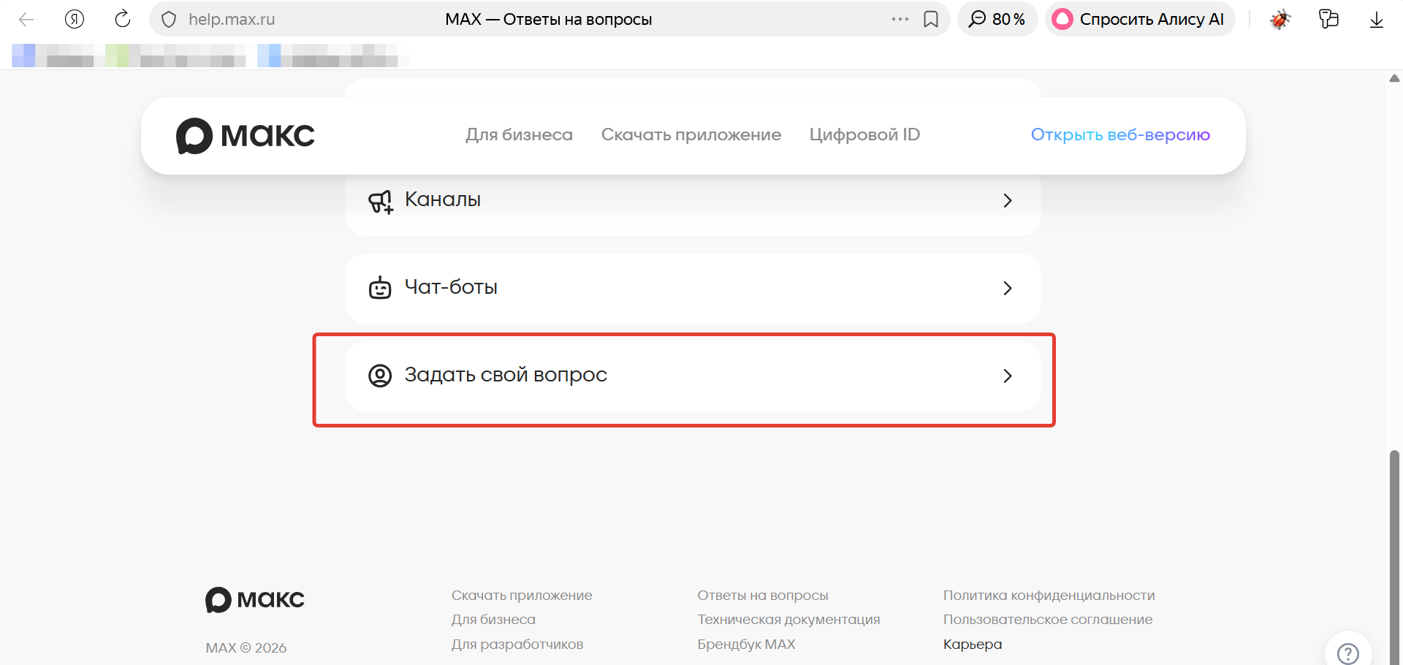Open Открыть веб-версию link
Image resolution: width=1403 pixels, height=665 pixels.
click(1120, 135)
